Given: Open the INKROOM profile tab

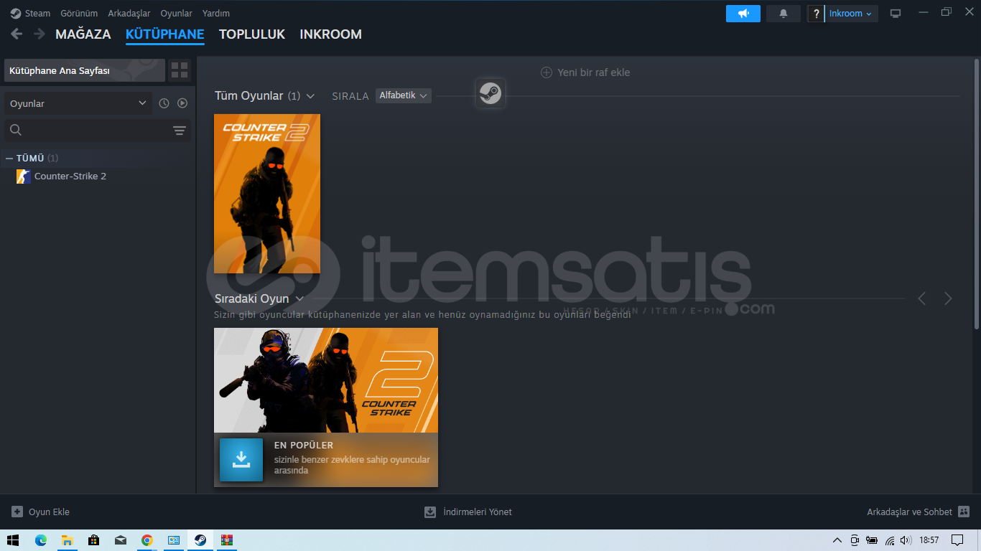Looking at the screenshot, I should click(x=331, y=34).
